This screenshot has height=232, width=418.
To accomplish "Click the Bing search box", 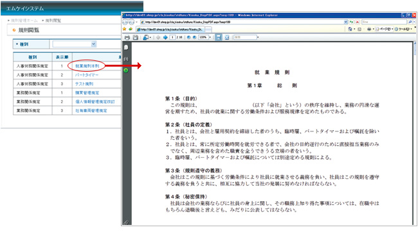I will click(x=384, y=22).
